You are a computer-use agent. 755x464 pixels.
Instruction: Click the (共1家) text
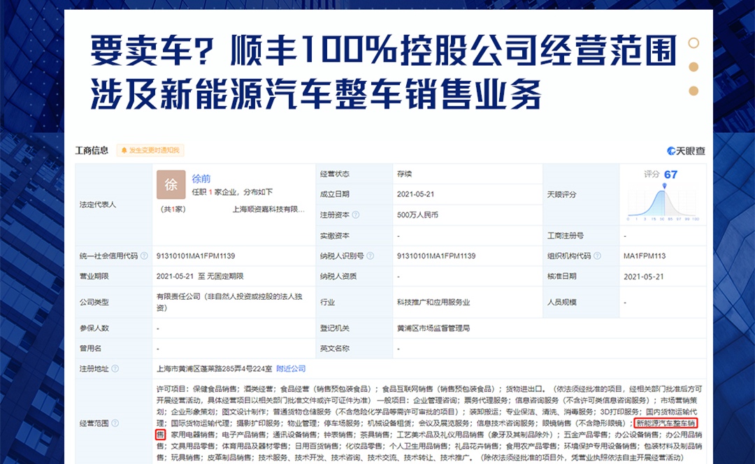tap(173, 210)
